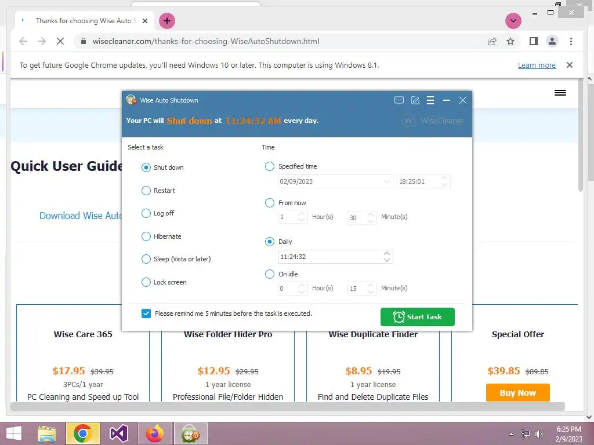Select Sleep (Vista or later) option

click(x=146, y=259)
